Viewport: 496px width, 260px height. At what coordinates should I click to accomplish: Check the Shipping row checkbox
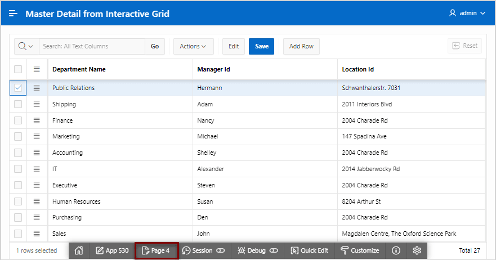18,104
